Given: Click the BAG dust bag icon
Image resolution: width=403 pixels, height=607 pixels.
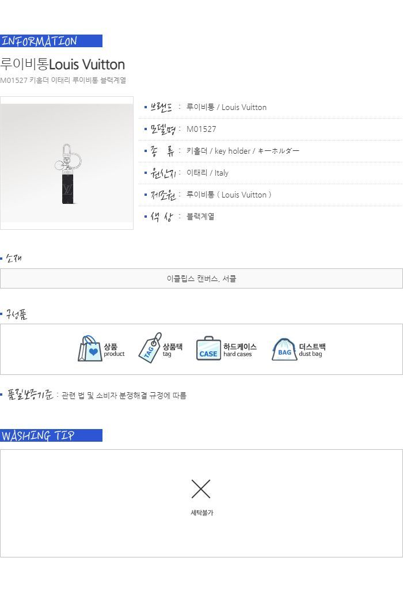Looking at the screenshot, I should [284, 349].
